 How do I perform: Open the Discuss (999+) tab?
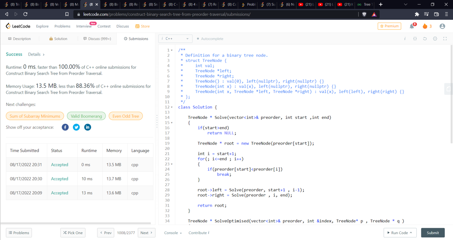[x=97, y=39]
